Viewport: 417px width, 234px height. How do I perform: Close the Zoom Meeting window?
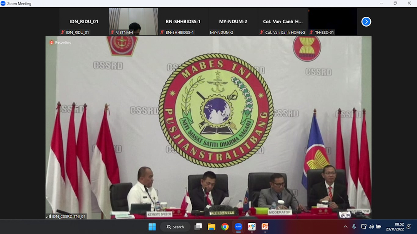point(409,3)
